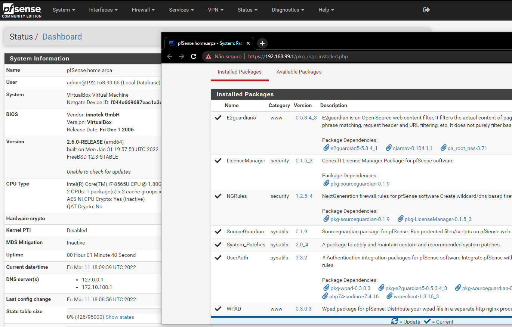The height and width of the screenshot is (327, 512).
Task: Open E2guardian5 version 0.5.3.4_3 link
Action: tap(306, 118)
